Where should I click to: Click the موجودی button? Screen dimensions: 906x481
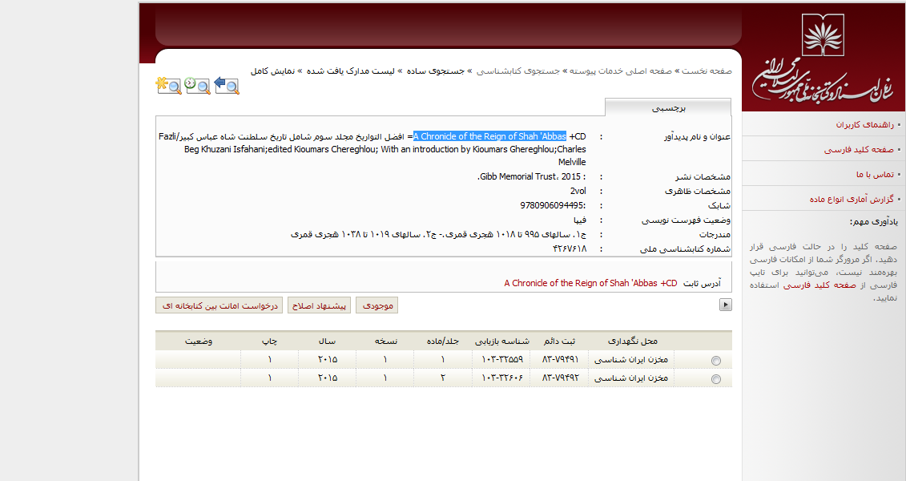(x=376, y=305)
